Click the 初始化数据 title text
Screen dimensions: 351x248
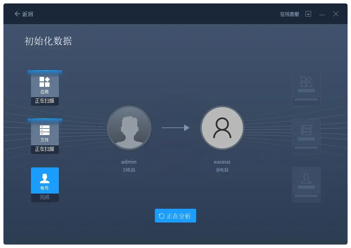pyautogui.click(x=48, y=41)
